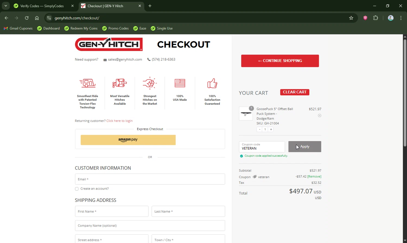The width and height of the screenshot is (407, 243).
Task: Go back using the browser back arrow
Action: [7, 18]
